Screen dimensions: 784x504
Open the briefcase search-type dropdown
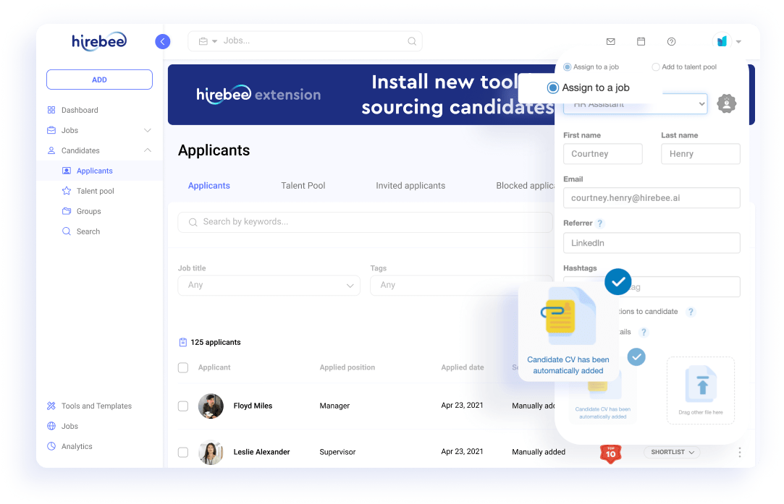(208, 41)
